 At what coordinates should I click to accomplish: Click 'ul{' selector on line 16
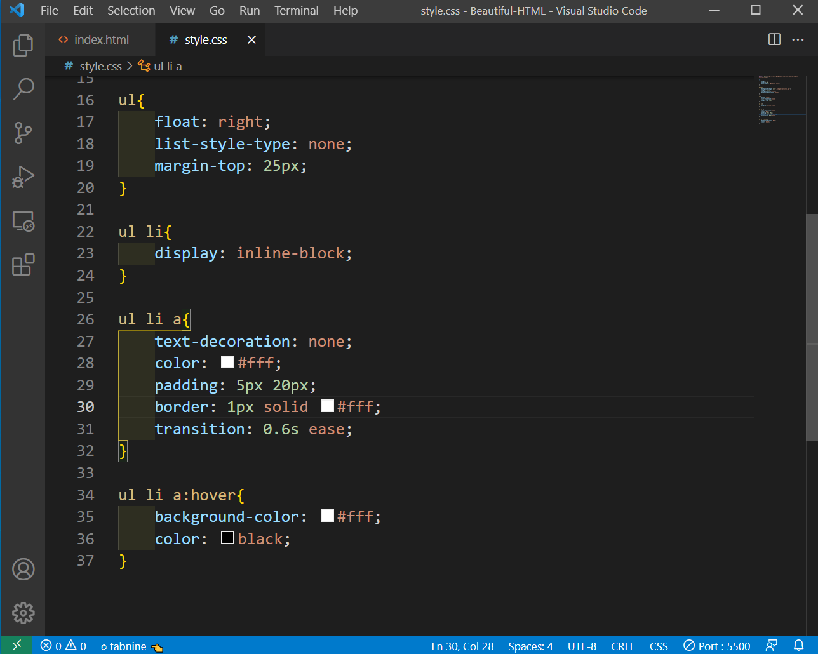[x=131, y=100]
